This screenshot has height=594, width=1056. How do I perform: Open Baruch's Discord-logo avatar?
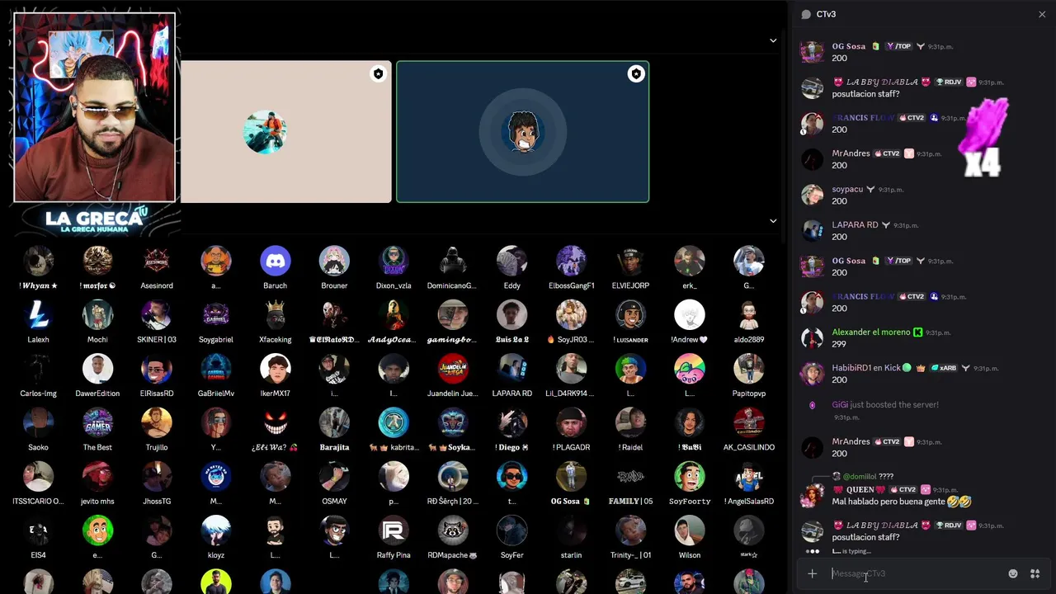click(275, 261)
